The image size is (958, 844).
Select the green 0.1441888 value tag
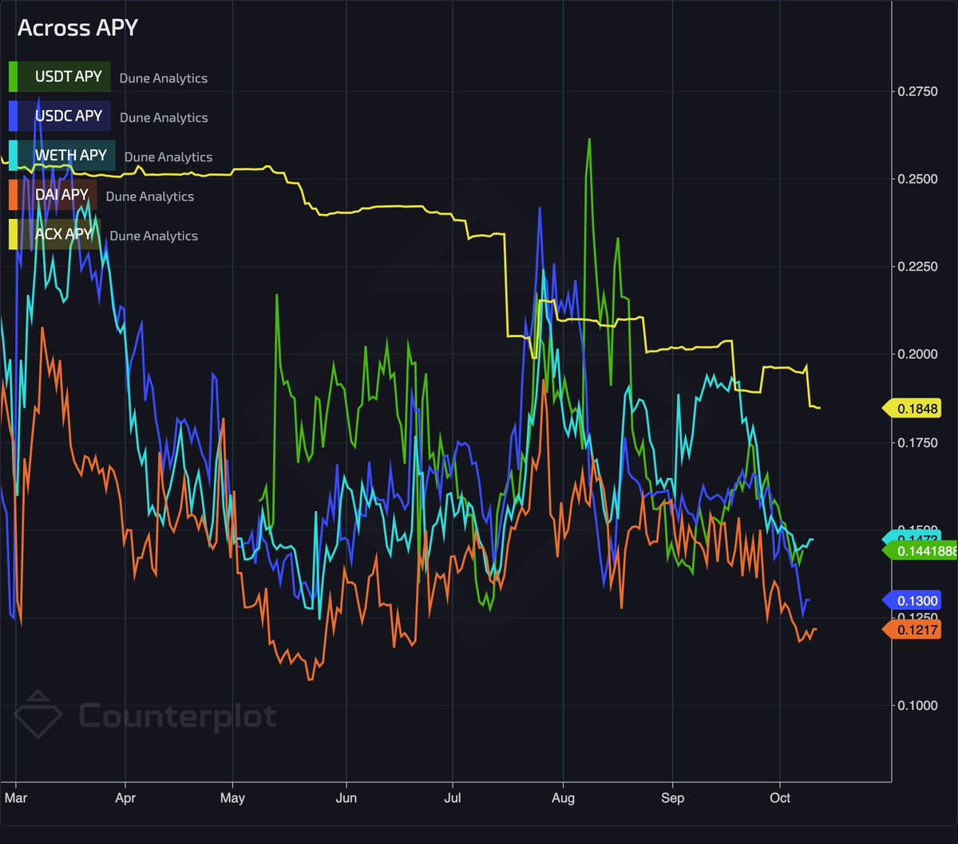(919, 551)
